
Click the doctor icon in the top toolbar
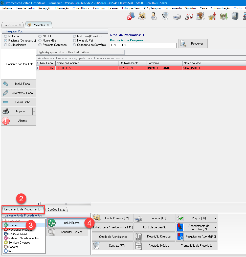[x=153, y=17]
